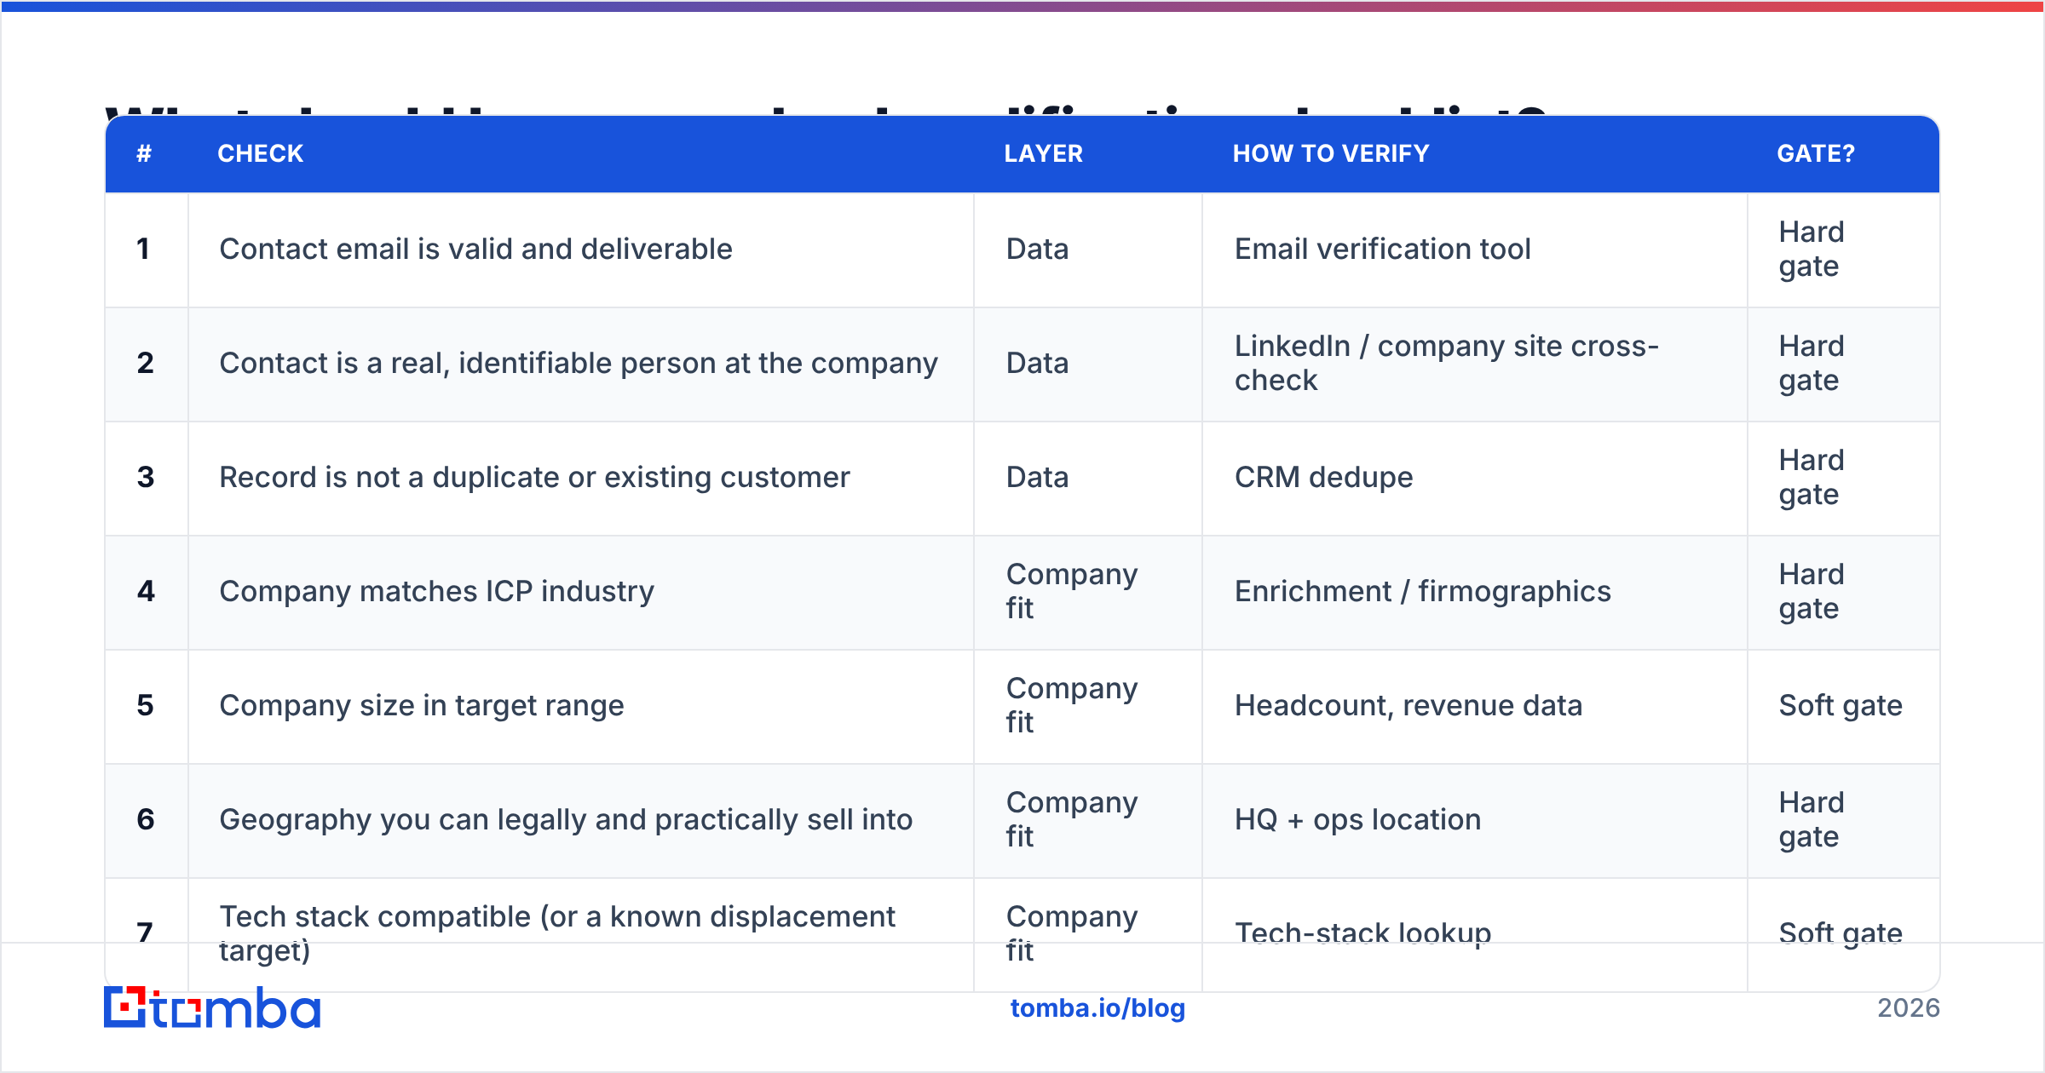Viewport: 2045px width, 1073px height.
Task: Select the LAYER column header
Action: coord(1044,153)
